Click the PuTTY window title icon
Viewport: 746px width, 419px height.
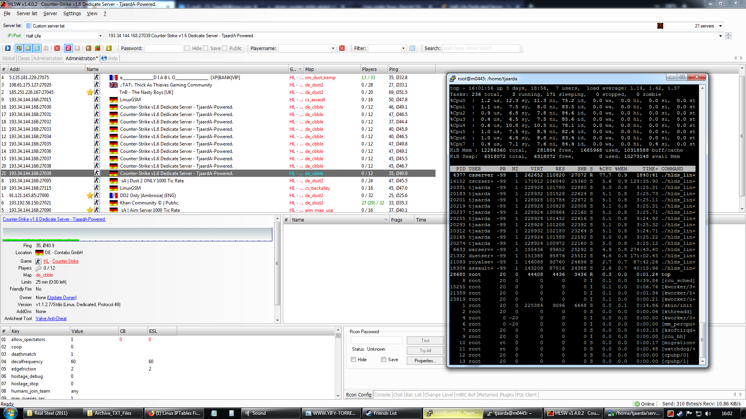click(x=453, y=78)
